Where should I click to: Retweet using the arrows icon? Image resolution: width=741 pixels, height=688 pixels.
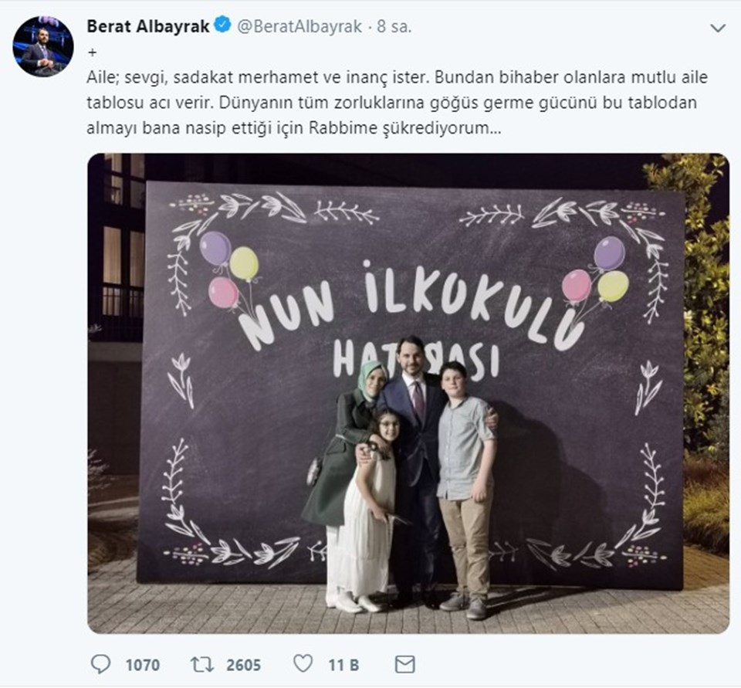[x=201, y=665]
